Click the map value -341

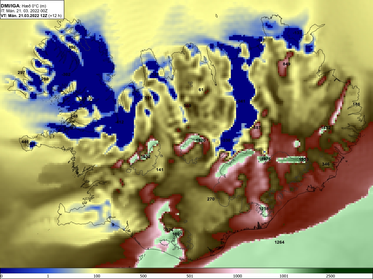pyautogui.click(x=241, y=101)
